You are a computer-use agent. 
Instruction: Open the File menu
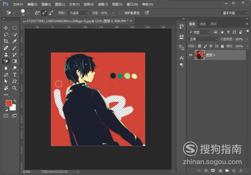click(x=18, y=5)
